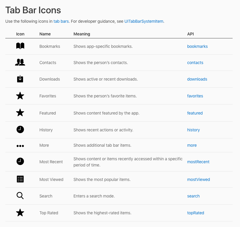Click the 'Search' name cell

(x=46, y=196)
